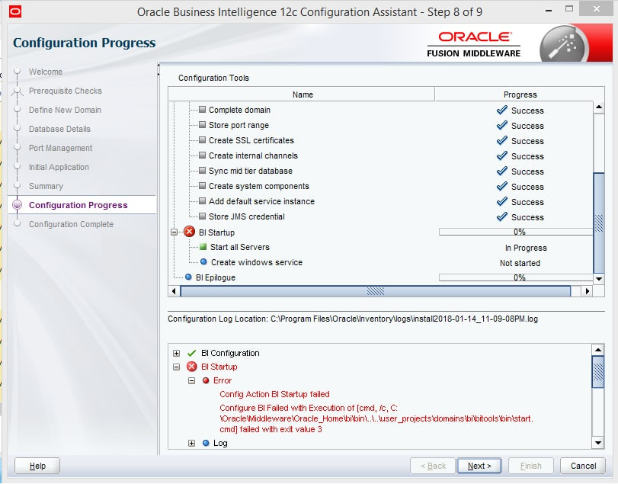Click the Store port range task icon
This screenshot has height=484, width=618.
click(x=202, y=124)
